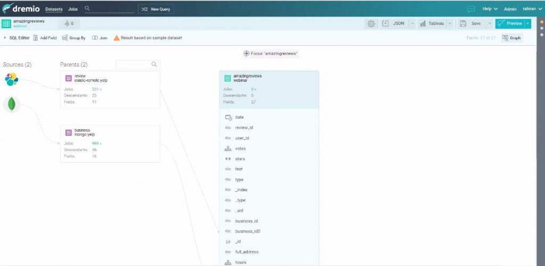
Task: Expand the SQL Editor panel
Action: point(16,38)
